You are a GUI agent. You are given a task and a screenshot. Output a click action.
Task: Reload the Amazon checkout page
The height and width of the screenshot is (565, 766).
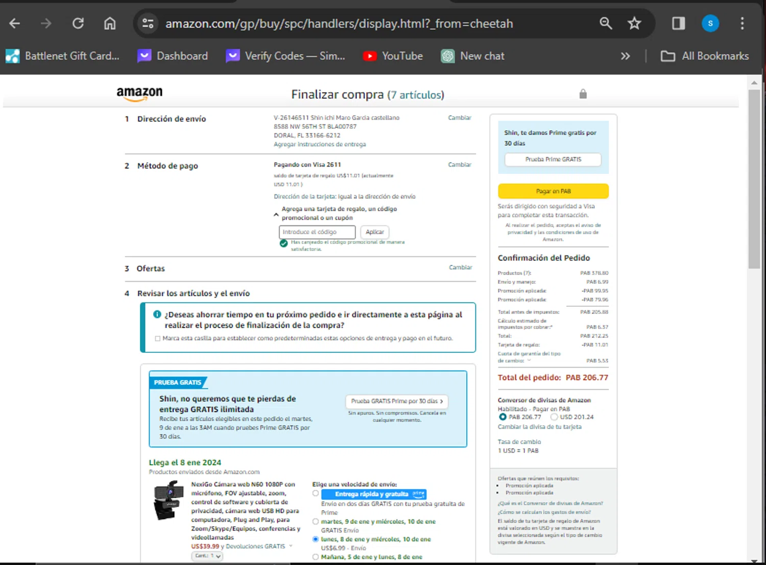coord(78,24)
